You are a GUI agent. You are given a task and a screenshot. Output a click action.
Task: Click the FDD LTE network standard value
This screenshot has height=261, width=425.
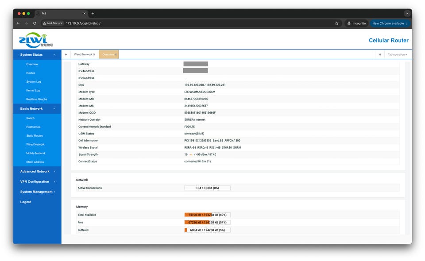[189, 127]
